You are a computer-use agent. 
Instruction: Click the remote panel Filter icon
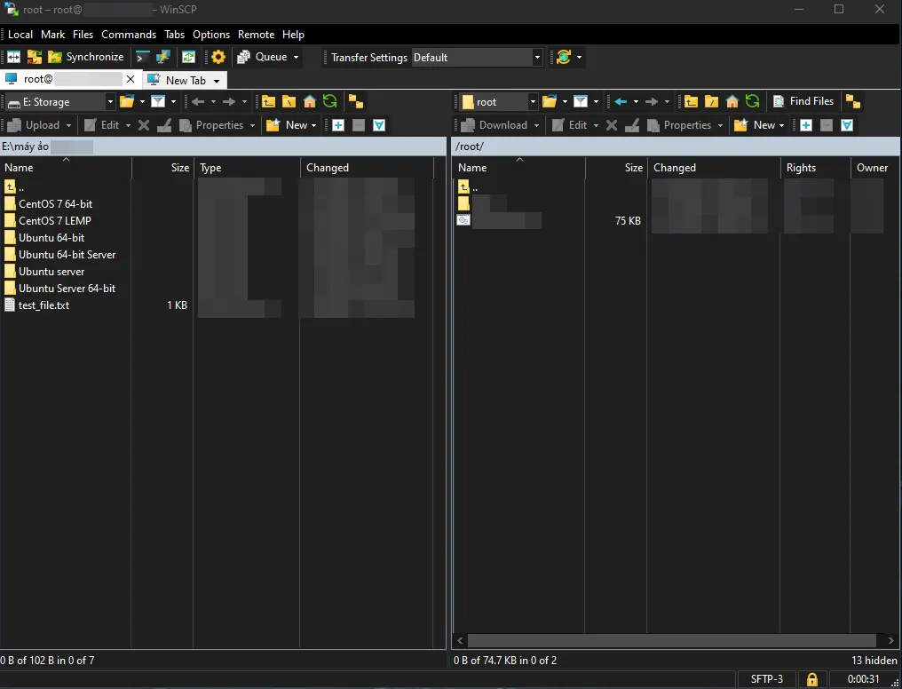[x=581, y=102]
